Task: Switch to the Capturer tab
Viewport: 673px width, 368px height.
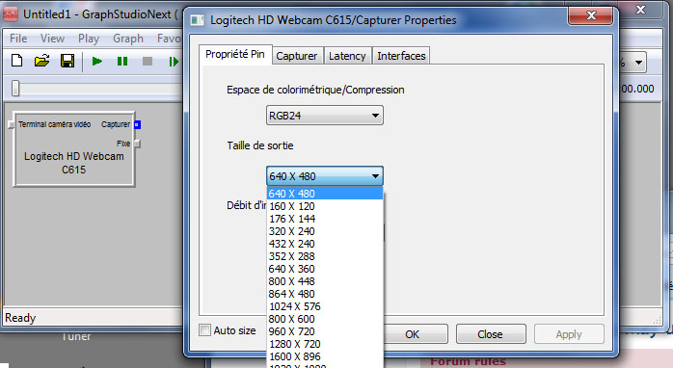Action: point(297,56)
